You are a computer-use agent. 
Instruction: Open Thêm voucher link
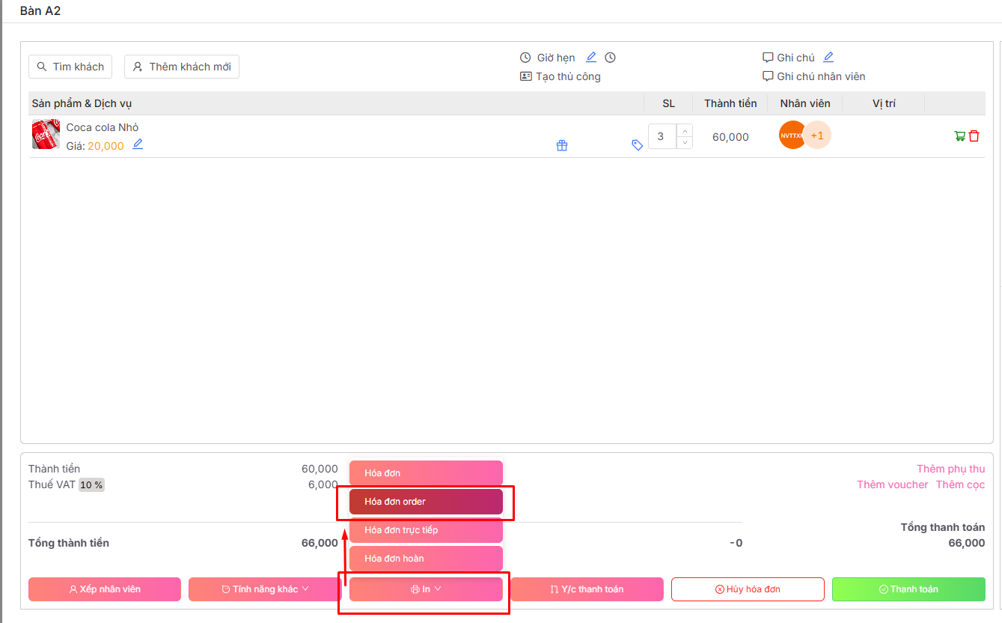tap(892, 484)
